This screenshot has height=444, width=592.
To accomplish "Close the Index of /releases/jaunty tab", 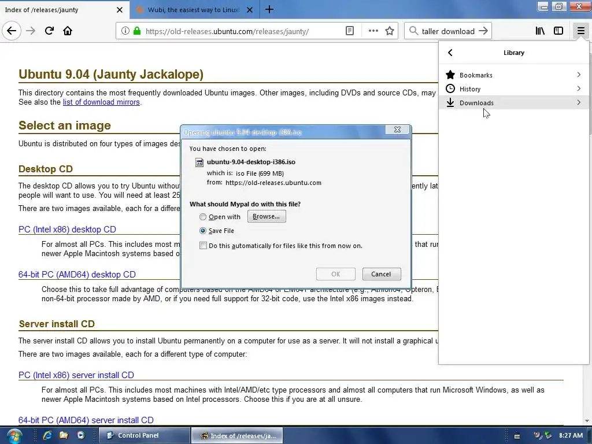I will pyautogui.click(x=119, y=10).
